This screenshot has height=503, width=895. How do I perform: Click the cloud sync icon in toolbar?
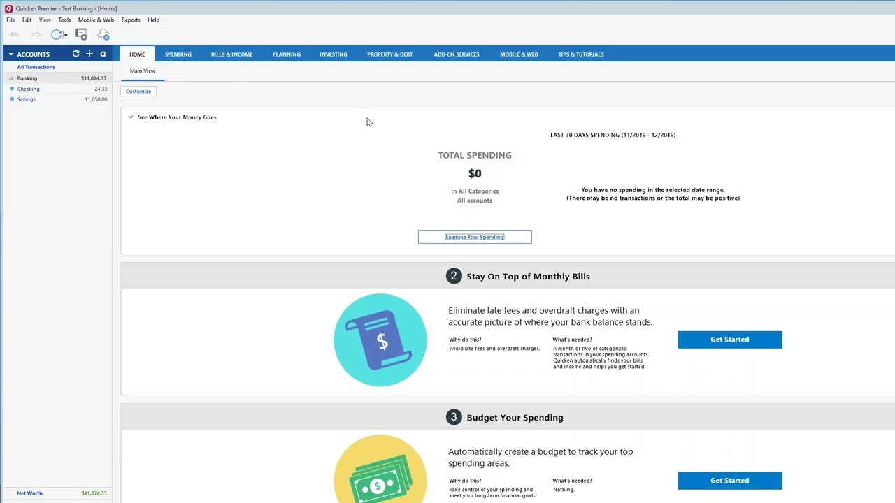point(103,34)
